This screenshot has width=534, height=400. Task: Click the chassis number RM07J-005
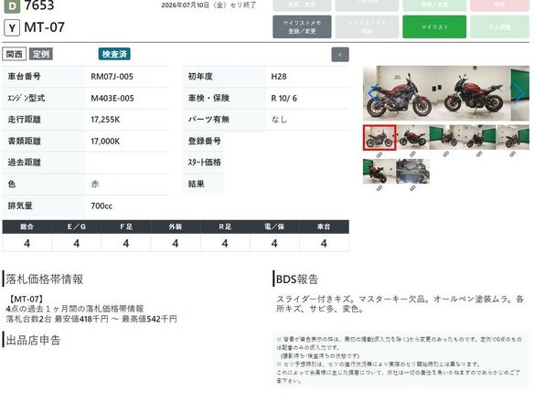coord(112,77)
